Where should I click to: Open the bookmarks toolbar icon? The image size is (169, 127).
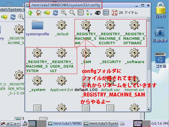47,12
